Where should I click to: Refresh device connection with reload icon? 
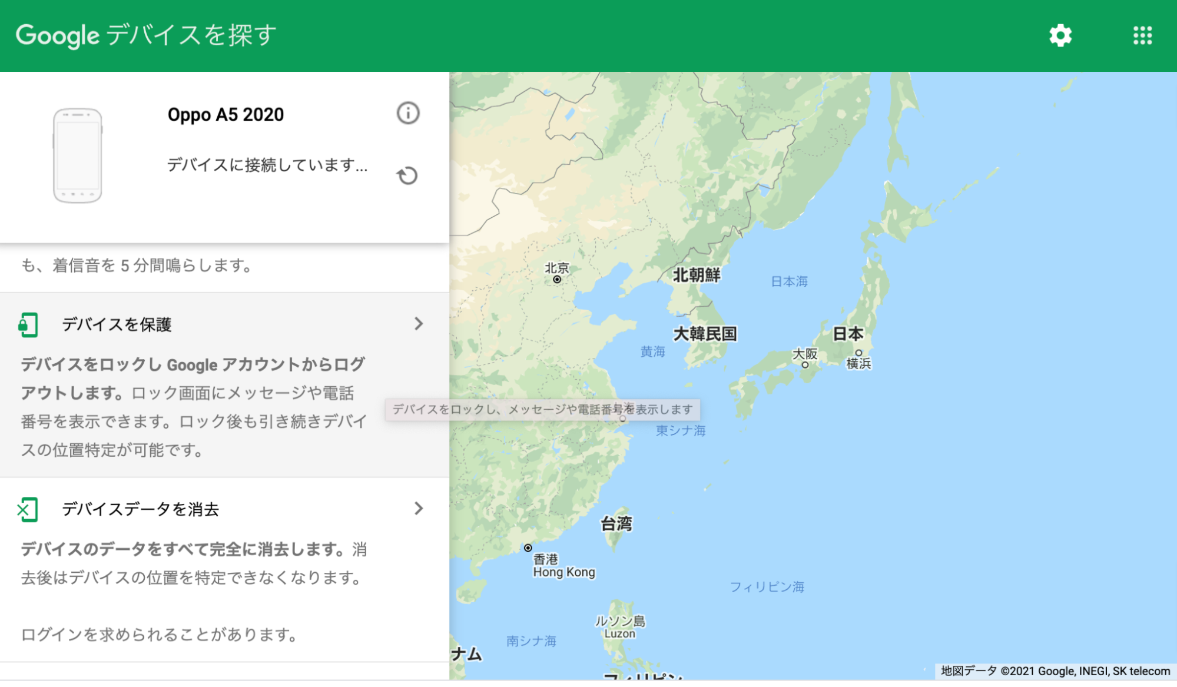pyautogui.click(x=407, y=175)
